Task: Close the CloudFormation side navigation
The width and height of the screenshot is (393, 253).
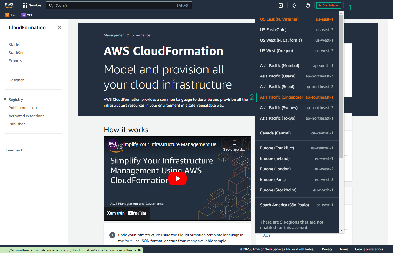Action: pyautogui.click(x=60, y=28)
